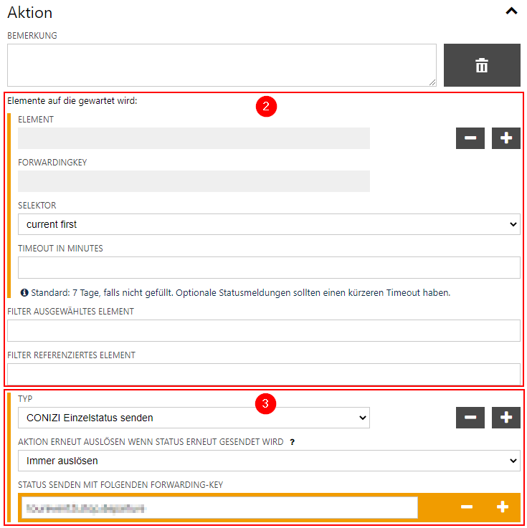Focus the Timeout in Minutes input

(x=269, y=267)
